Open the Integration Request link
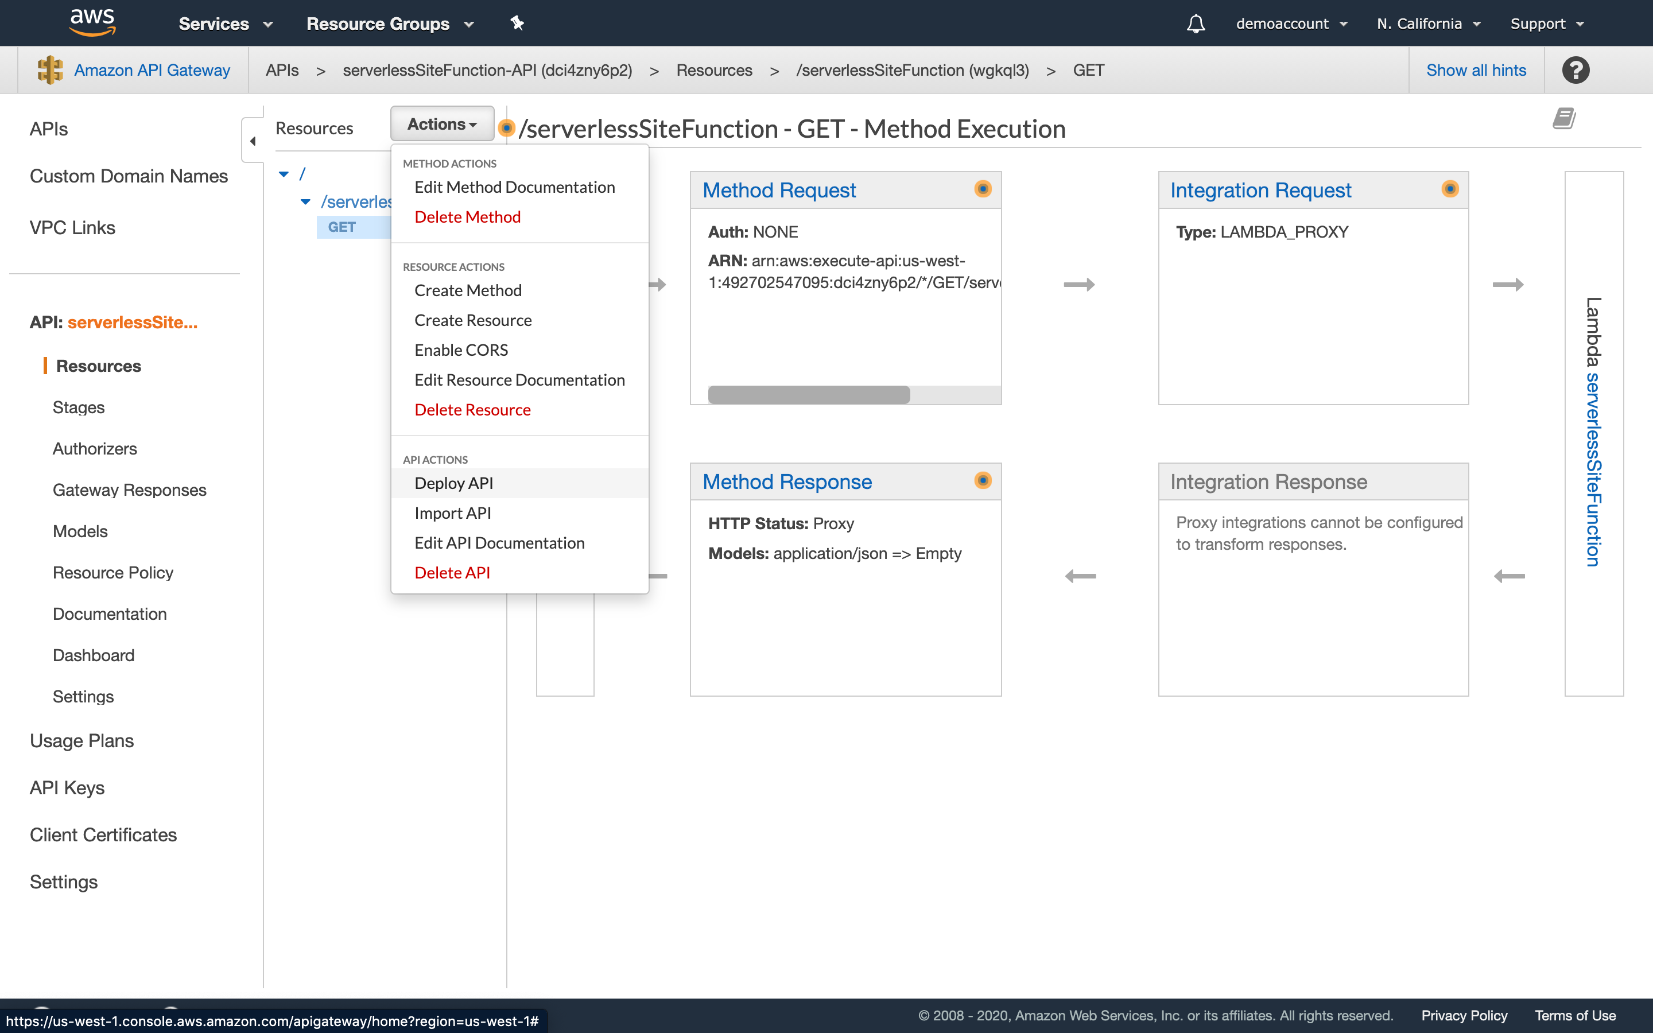This screenshot has height=1033, width=1653. pos(1260,190)
